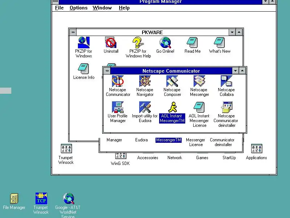Select the Go Online! globe icon

click(x=165, y=43)
